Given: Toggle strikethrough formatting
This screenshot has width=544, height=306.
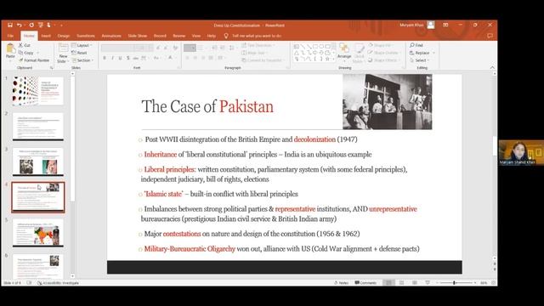Looking at the screenshot, I should (x=136, y=58).
